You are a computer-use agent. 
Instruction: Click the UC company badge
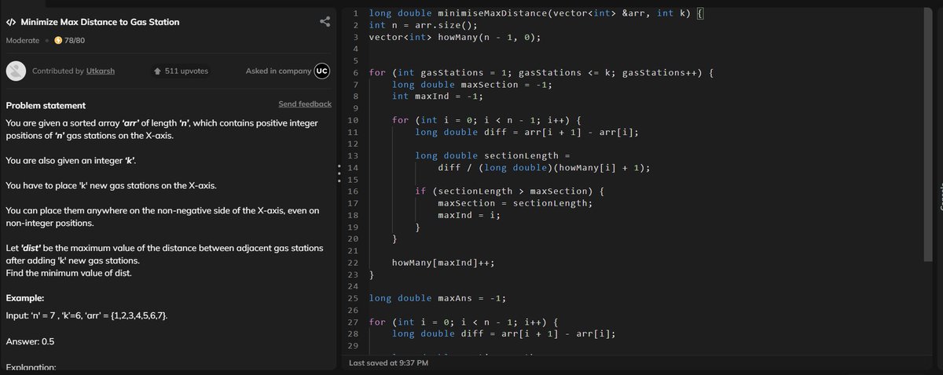pos(322,71)
